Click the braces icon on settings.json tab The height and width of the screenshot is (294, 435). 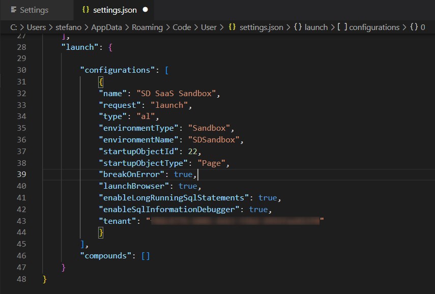click(84, 10)
